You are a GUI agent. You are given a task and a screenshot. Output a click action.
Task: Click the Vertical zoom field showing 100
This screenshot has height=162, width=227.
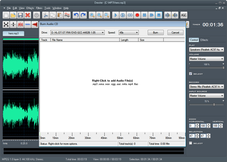215,126
